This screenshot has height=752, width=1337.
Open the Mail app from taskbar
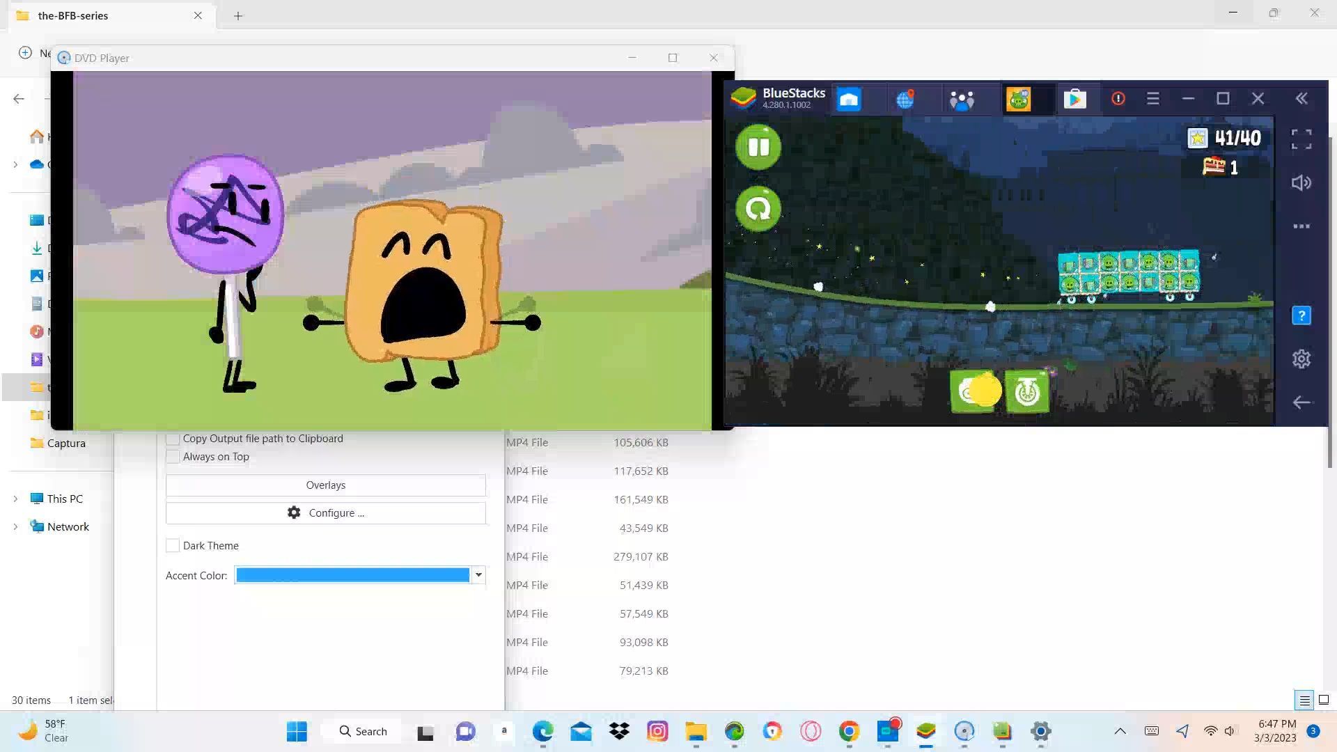[x=581, y=732]
